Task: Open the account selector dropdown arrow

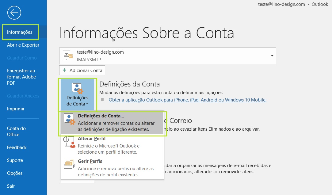Action: click(272, 56)
